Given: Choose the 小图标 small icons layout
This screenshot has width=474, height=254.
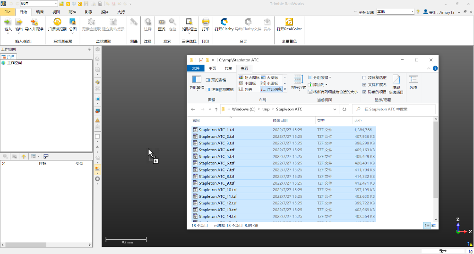Looking at the screenshot, I should [x=270, y=84].
